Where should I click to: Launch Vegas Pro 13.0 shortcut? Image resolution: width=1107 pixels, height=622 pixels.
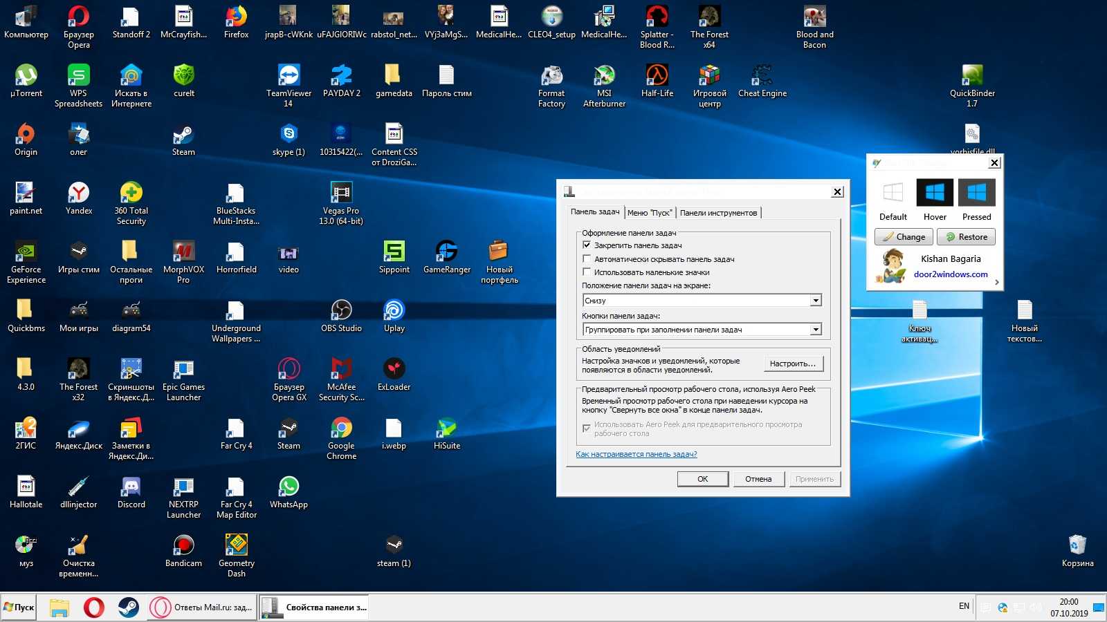(341, 203)
